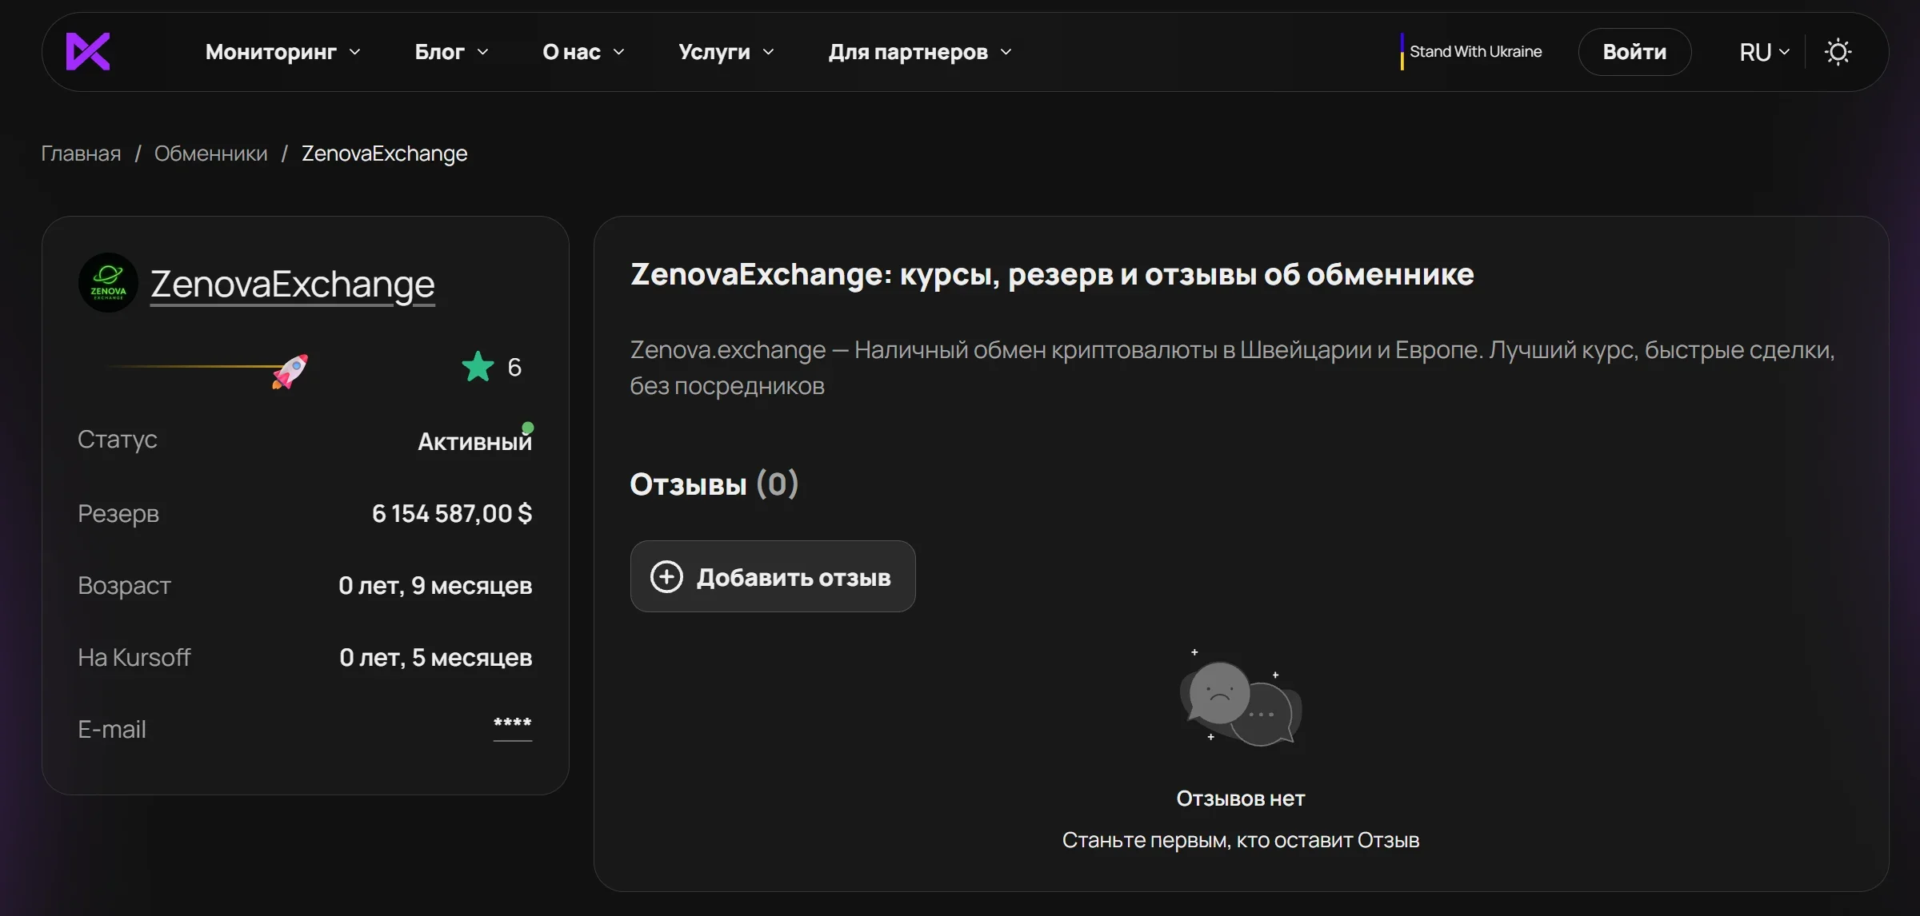
Task: Expand the Для партнеров menu chevron
Action: pyautogui.click(x=1006, y=52)
